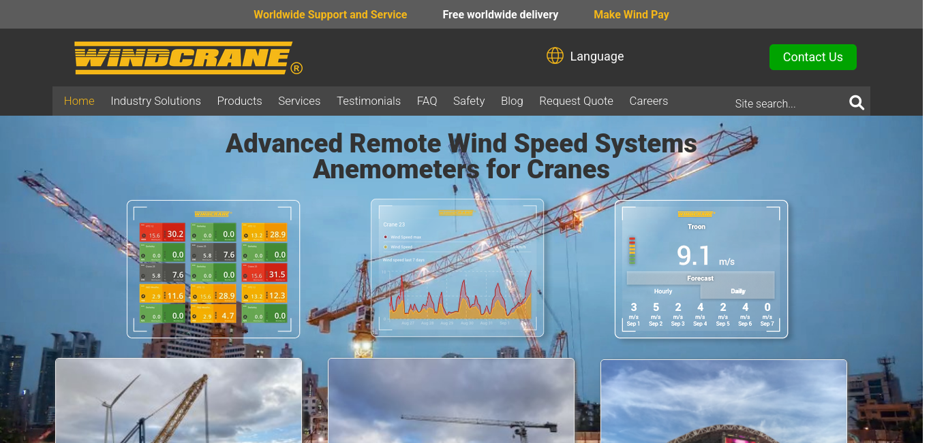Click the Make Wind Pay link
This screenshot has width=931, height=443.
(631, 14)
